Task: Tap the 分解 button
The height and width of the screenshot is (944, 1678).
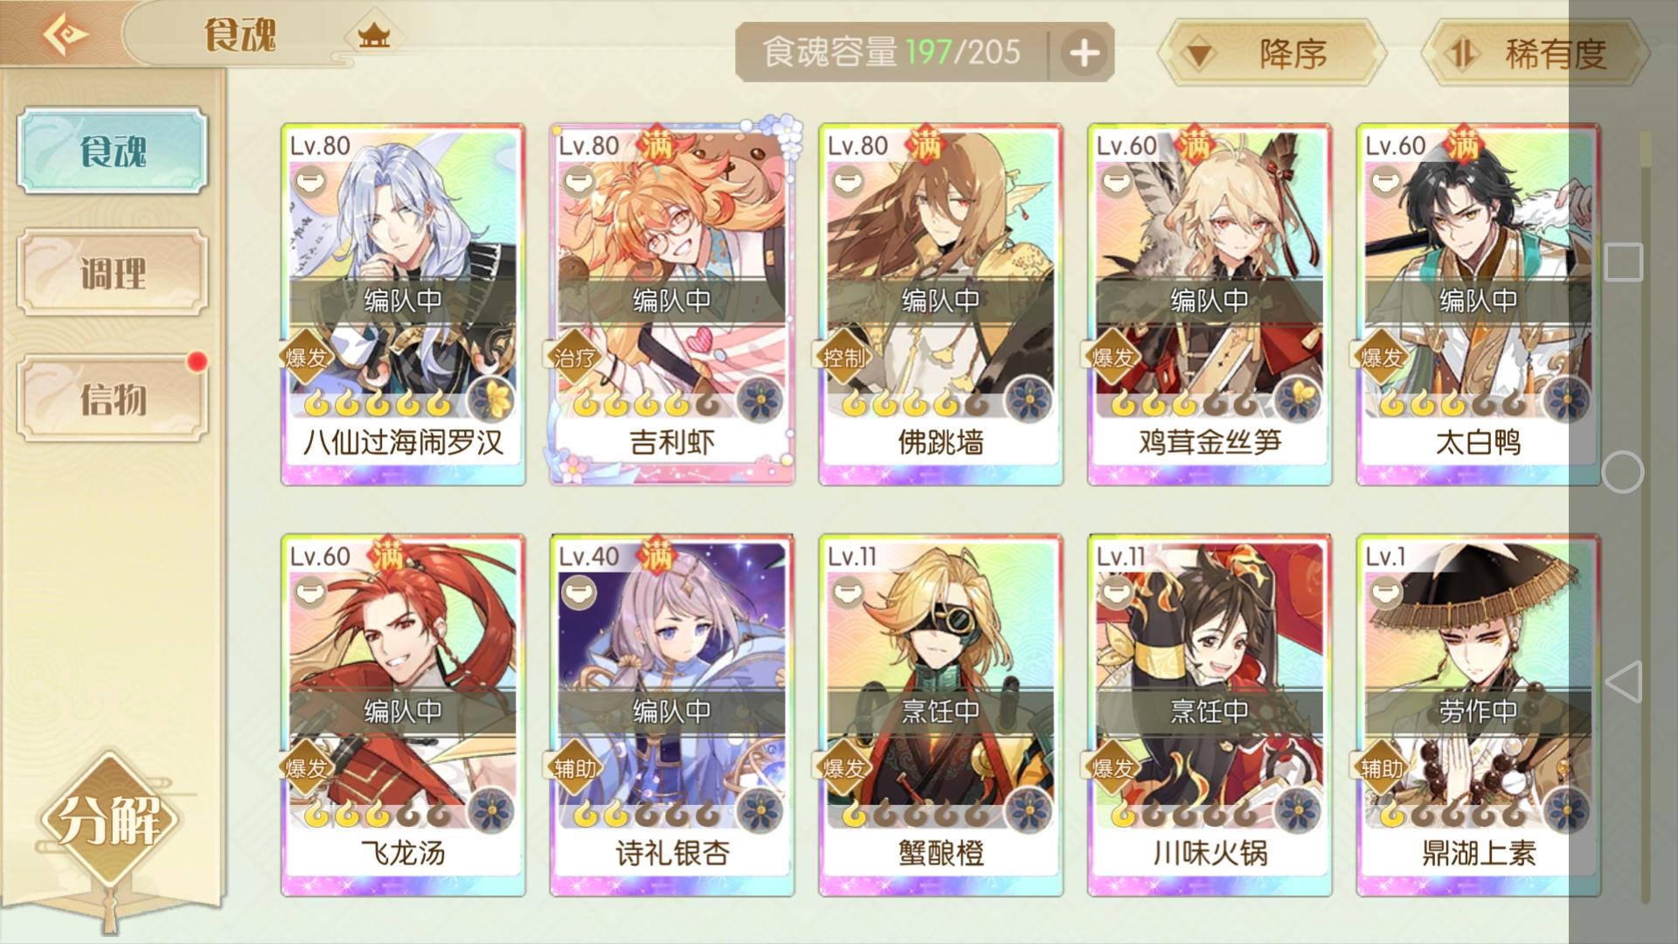Action: point(109,820)
